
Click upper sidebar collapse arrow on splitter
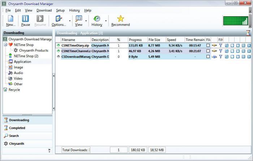coord(54,76)
